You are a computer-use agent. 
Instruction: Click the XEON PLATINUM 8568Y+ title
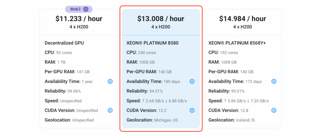237,43
